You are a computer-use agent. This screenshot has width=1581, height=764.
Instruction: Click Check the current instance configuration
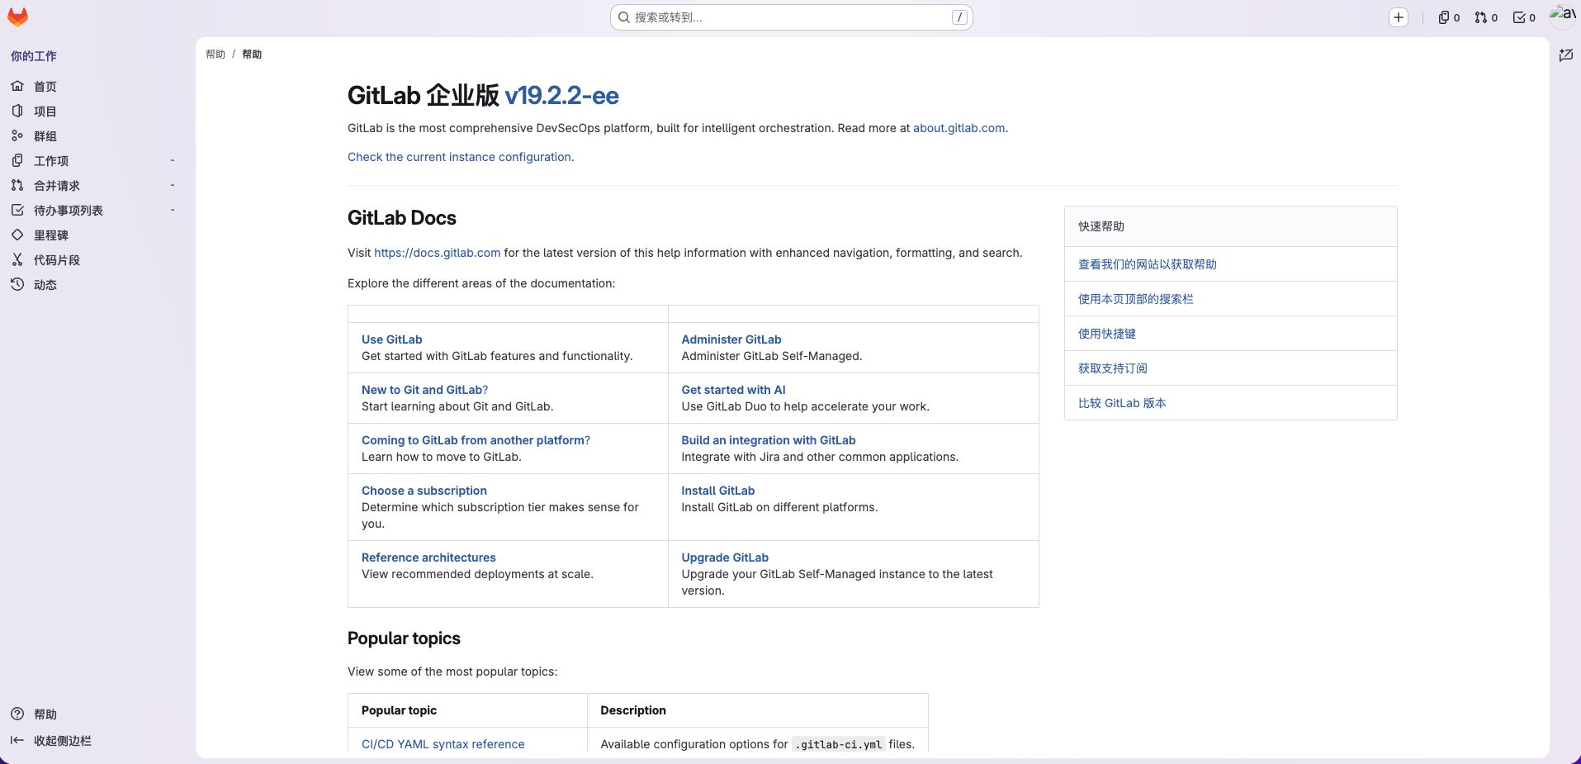(461, 157)
